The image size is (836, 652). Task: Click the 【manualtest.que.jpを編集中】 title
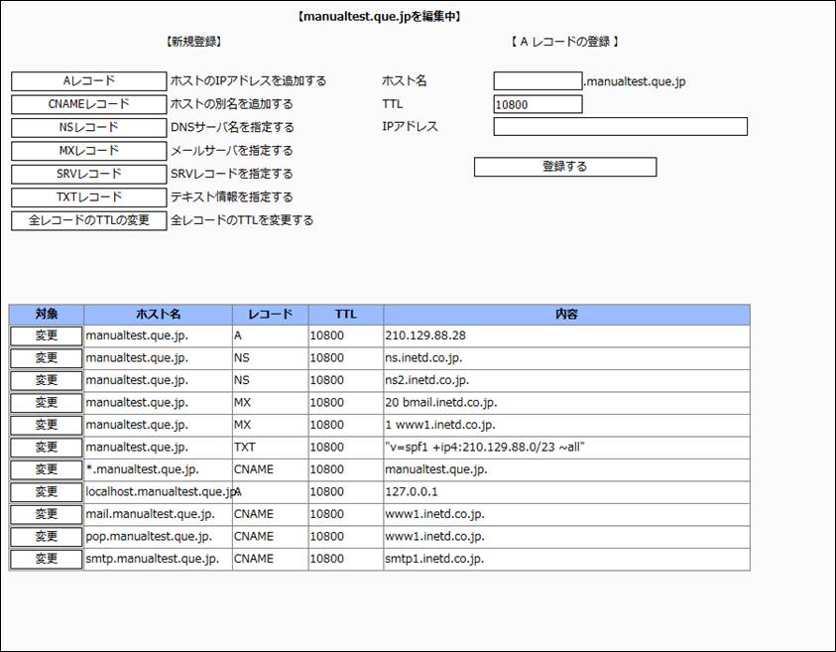tap(380, 17)
